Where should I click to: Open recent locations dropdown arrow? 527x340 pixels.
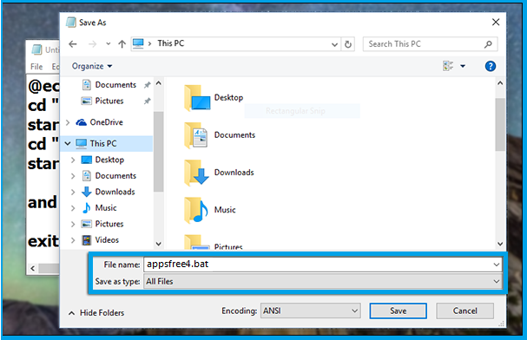click(108, 44)
